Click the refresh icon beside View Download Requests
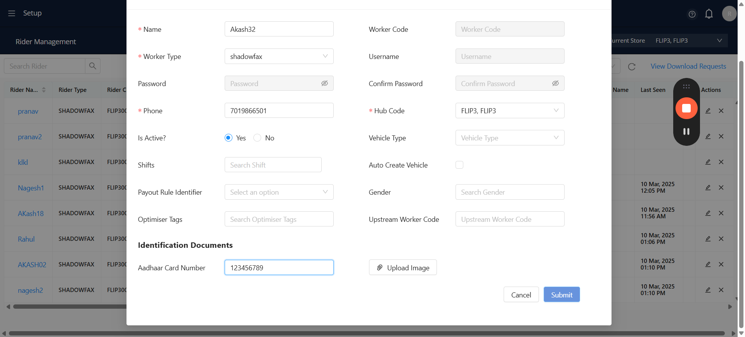Viewport: 745px width, 337px height. (631, 67)
